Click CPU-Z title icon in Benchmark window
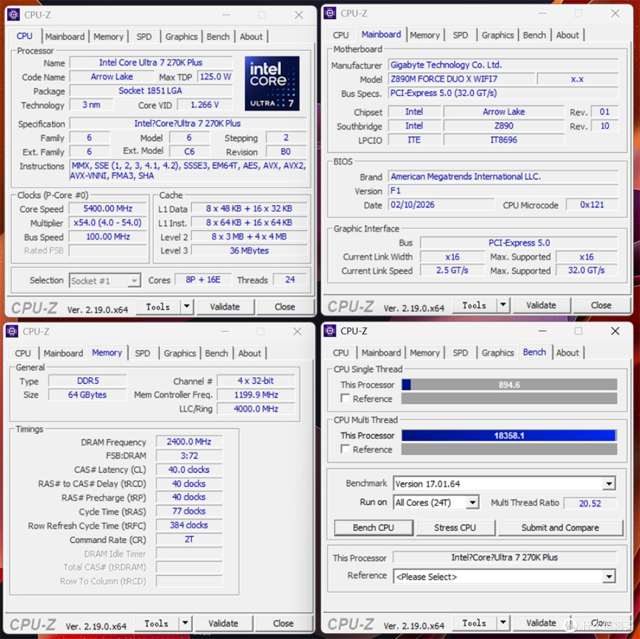640x639 pixels. click(x=330, y=330)
